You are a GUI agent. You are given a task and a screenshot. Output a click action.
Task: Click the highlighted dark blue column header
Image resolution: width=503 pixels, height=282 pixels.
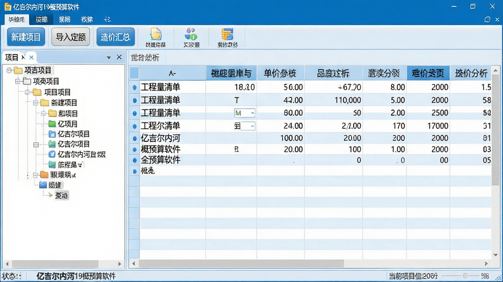428,73
